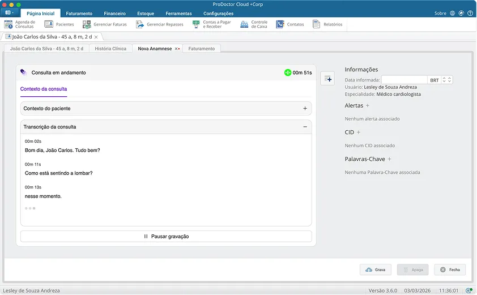Switch to the História Clínica tab
This screenshot has height=295, width=477.
point(110,49)
